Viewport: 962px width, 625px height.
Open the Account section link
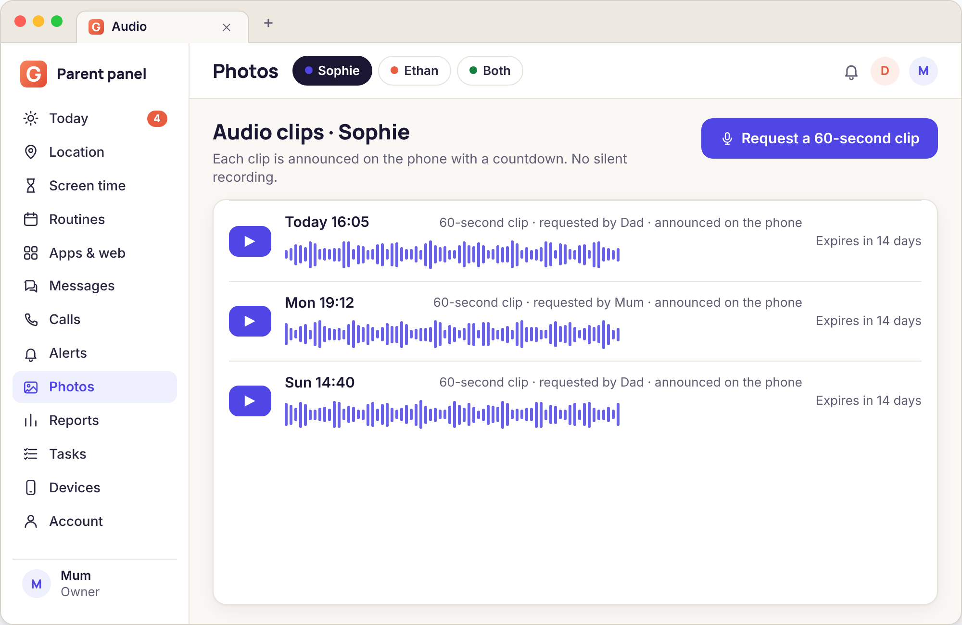pos(95,521)
